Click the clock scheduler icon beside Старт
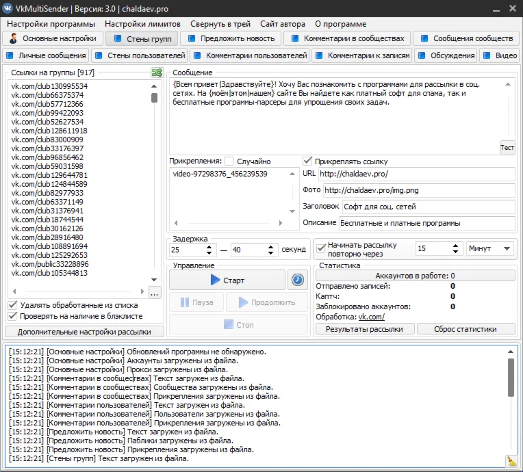Image resolution: width=523 pixels, height=472 pixels. click(297, 280)
